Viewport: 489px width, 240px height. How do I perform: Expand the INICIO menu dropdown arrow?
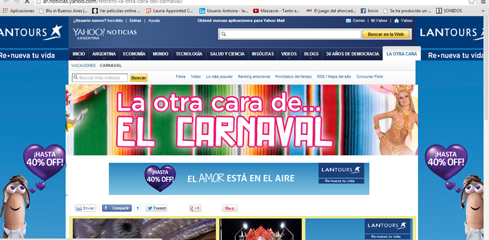coord(78,58)
